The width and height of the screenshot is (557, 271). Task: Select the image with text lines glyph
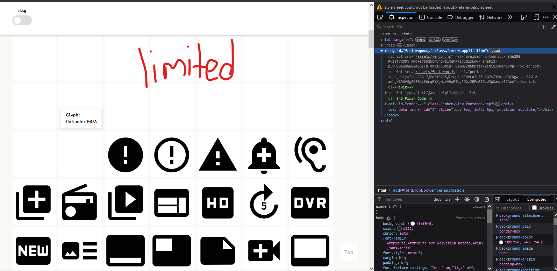[79, 251]
